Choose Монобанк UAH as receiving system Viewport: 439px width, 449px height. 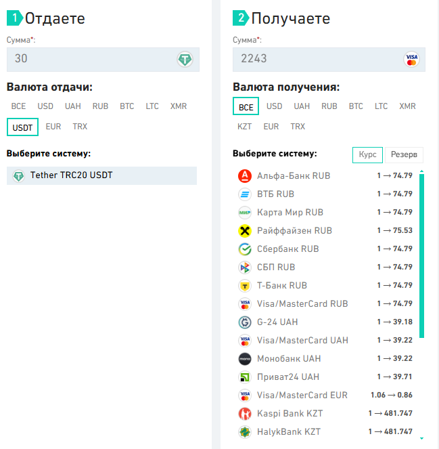point(325,359)
